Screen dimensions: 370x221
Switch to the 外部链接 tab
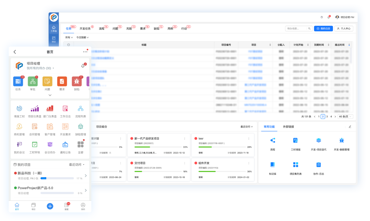(288, 127)
